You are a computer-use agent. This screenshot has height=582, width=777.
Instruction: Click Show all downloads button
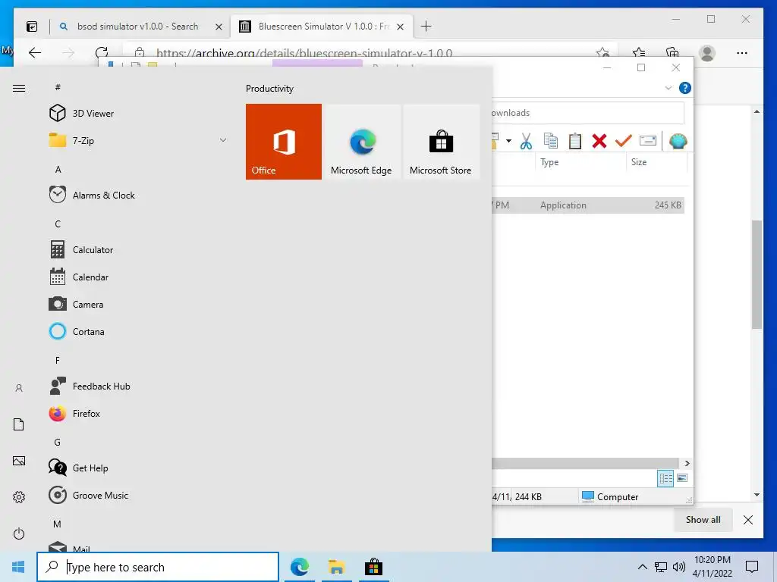(703, 520)
